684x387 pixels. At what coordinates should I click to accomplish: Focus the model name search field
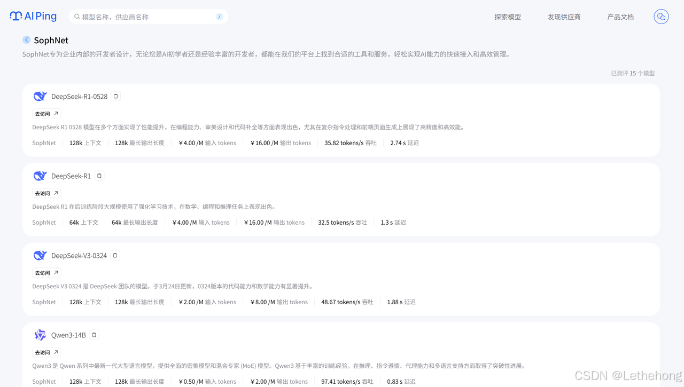click(149, 17)
